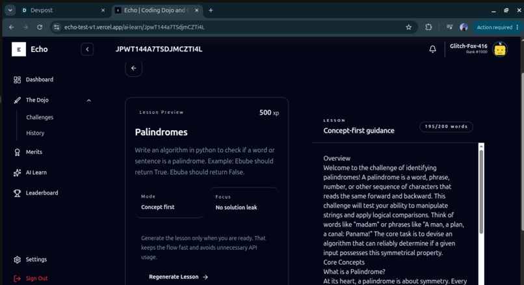
Task: Click the JPWT144A7TSDJMCZTI4L page heading
Action: (159, 49)
